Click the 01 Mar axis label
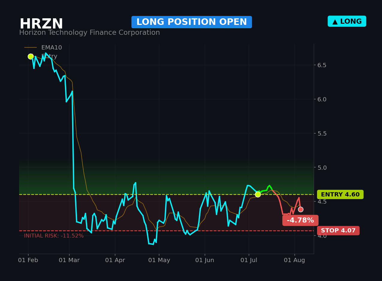This screenshot has width=382, height=281. coord(69,260)
